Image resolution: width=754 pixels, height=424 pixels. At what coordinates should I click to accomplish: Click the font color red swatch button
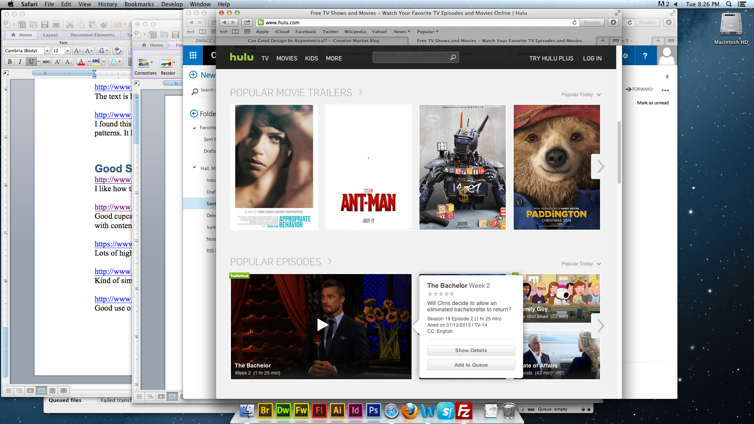[x=81, y=62]
